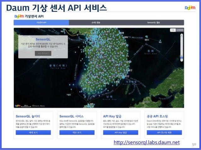The height and width of the screenshot is (150, 201).
Task: Click the Daum logo in slide's top-right corner
Action: pyautogui.click(x=190, y=8)
